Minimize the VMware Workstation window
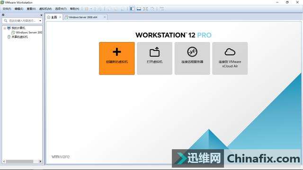 277,2
